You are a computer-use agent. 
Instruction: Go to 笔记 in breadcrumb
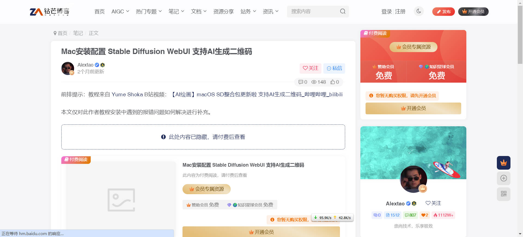click(x=78, y=33)
